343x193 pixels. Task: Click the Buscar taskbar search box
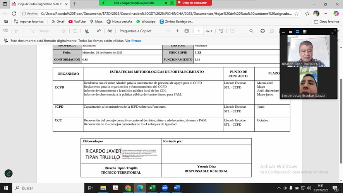48,188
